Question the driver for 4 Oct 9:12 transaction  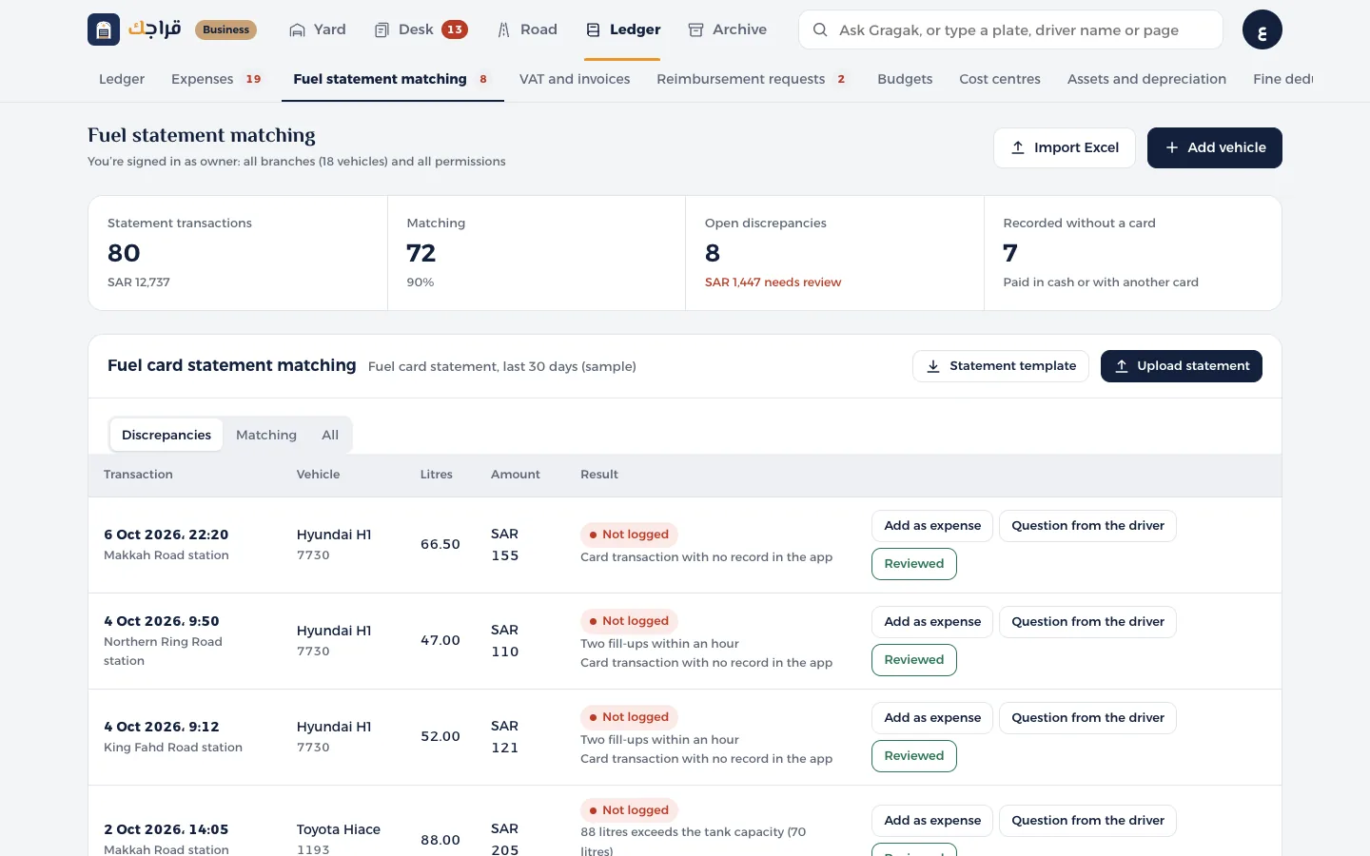(x=1087, y=718)
